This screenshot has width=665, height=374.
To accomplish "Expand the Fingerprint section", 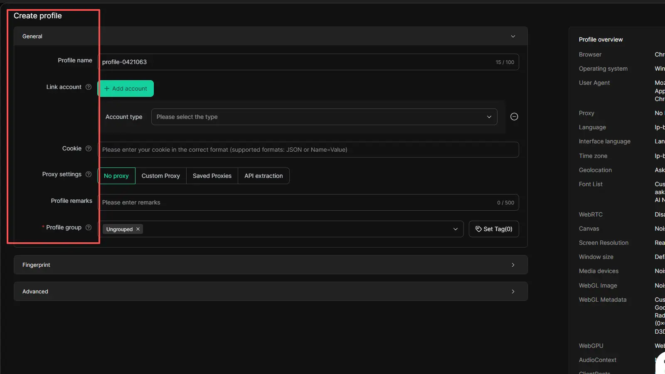I will 513,265.
